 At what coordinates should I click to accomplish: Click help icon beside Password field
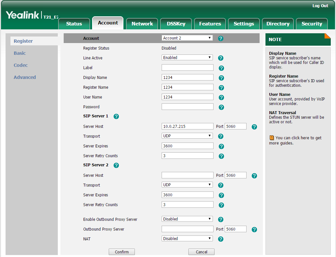(x=221, y=107)
